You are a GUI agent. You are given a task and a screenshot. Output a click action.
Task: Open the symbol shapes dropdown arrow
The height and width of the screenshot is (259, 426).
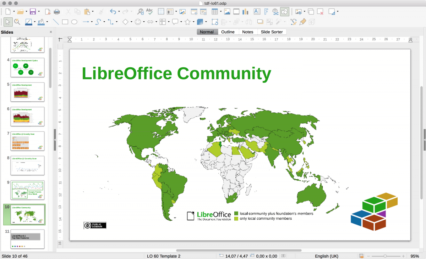[144, 22]
